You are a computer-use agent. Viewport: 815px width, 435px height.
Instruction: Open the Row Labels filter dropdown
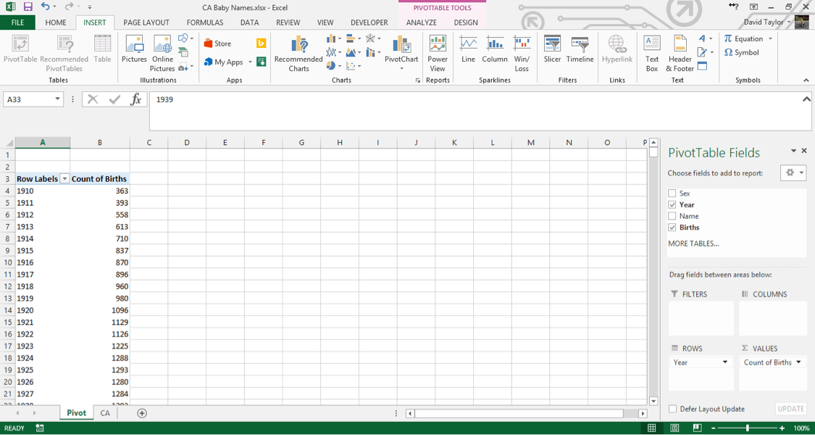tap(64, 178)
